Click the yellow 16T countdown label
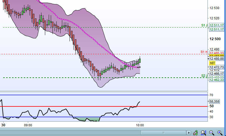 tap(212, 63)
